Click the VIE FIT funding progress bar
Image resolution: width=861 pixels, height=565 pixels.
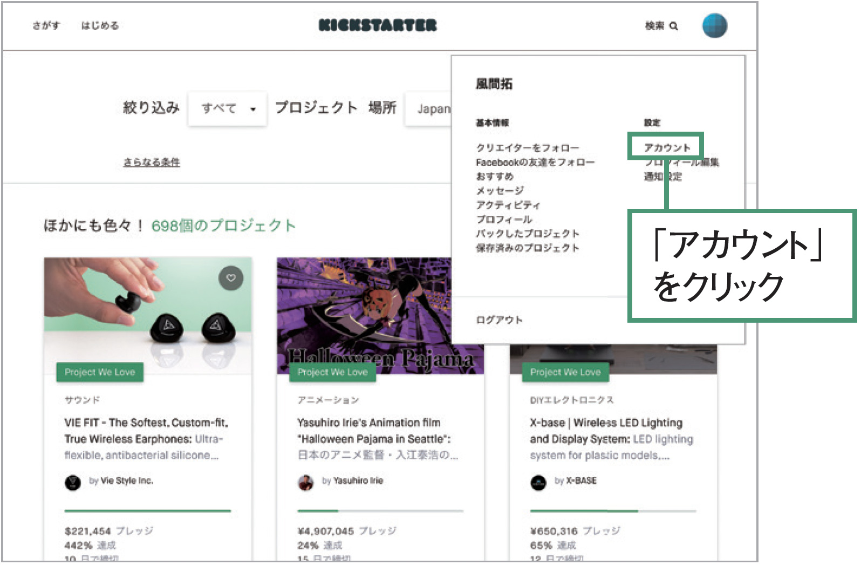[148, 510]
